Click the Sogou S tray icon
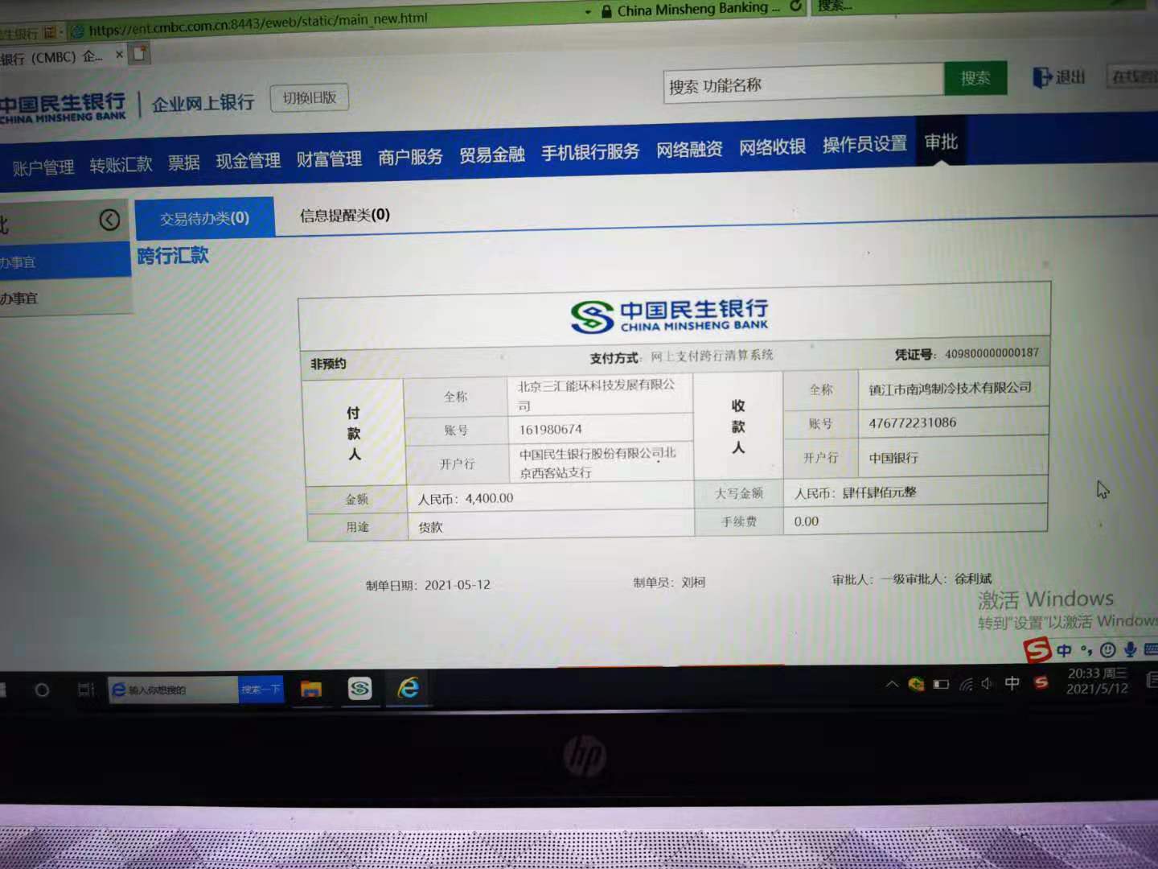 (1041, 682)
